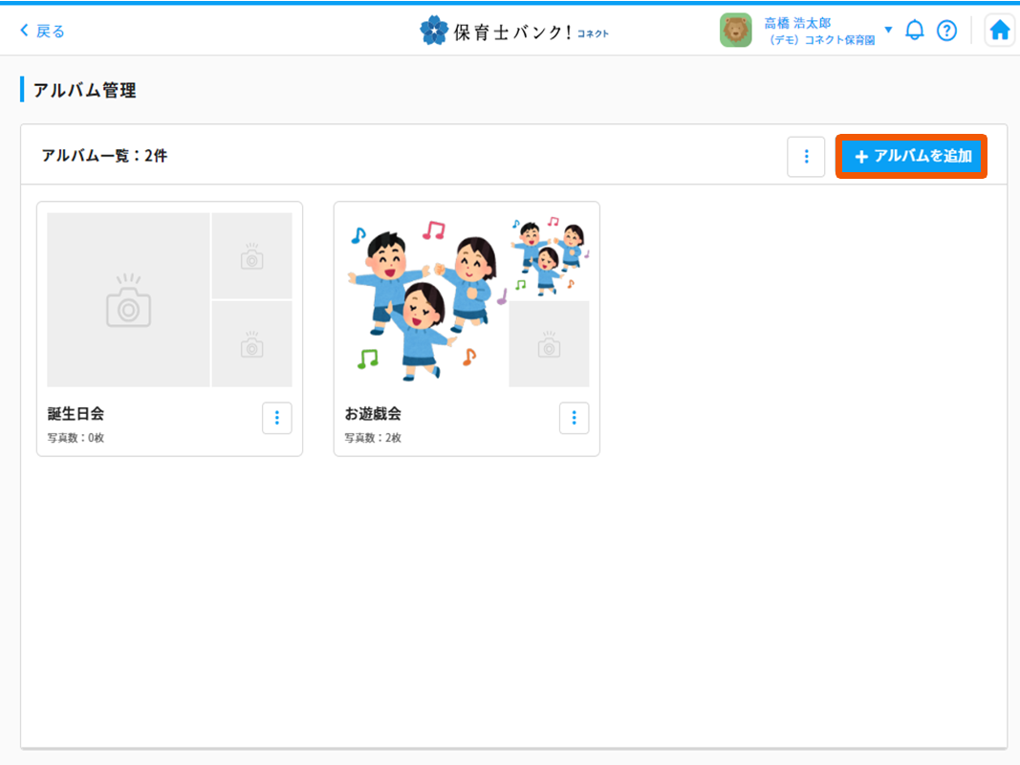Open the notification bell icon
This screenshot has width=1020, height=765.
click(x=914, y=30)
